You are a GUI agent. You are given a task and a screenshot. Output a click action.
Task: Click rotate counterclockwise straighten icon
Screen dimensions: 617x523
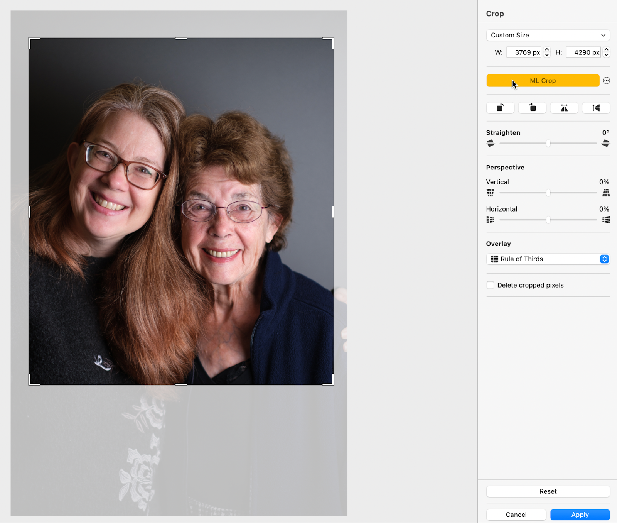pos(491,144)
